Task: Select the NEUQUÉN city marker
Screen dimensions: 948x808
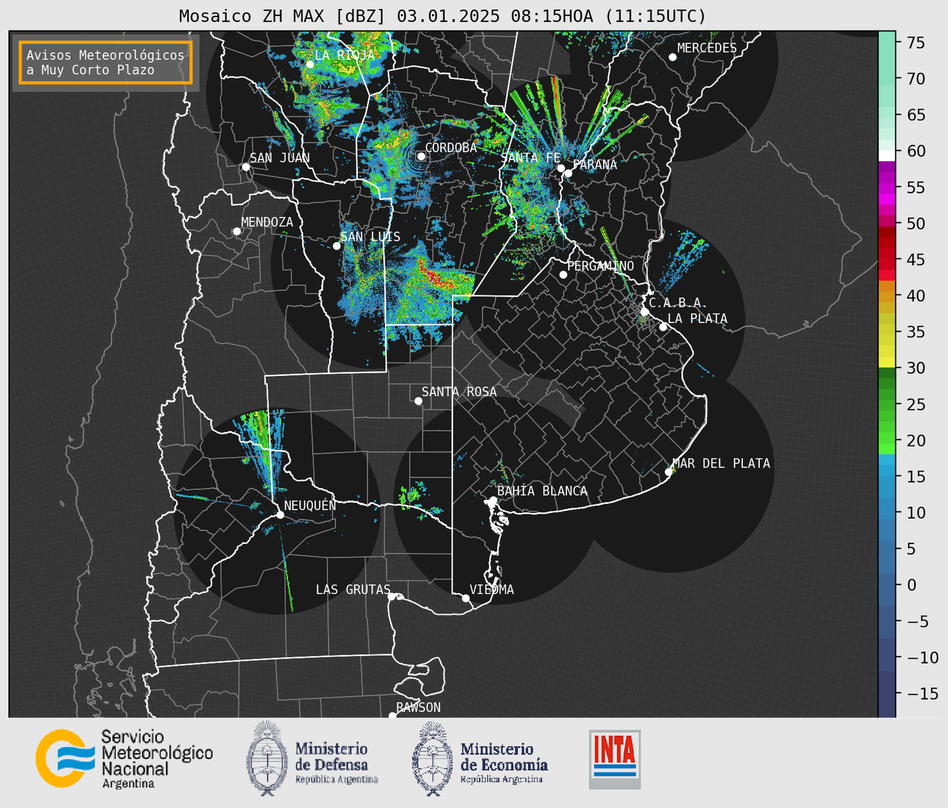Action: click(x=280, y=515)
